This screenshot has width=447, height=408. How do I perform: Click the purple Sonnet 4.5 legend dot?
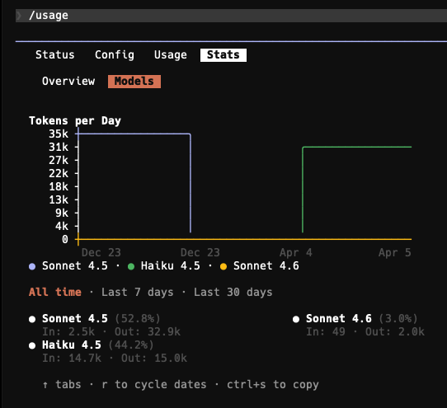point(32,267)
